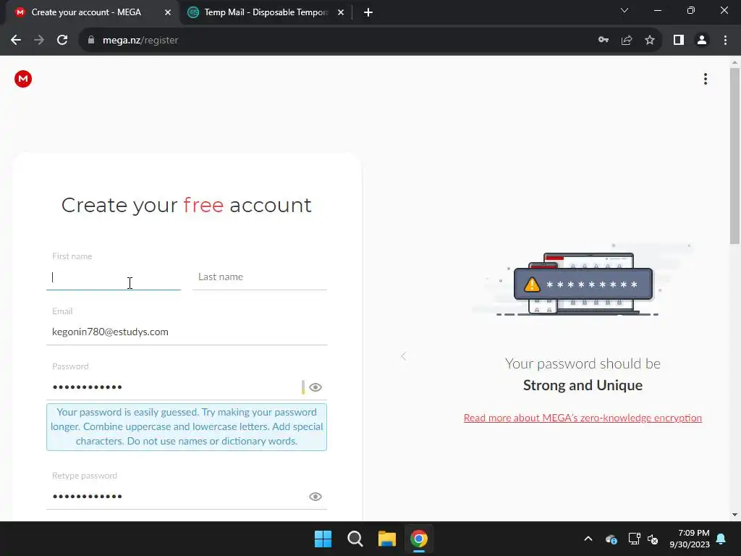The image size is (741, 556).
Task: Switch to the Temp Mail tab
Action: coord(266,12)
